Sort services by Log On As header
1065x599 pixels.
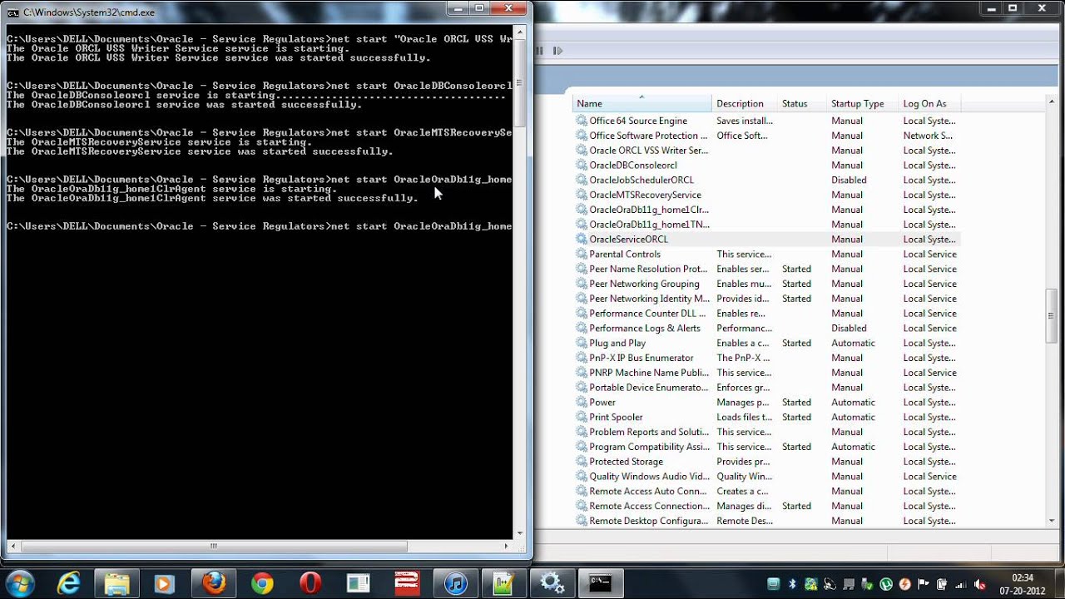coord(929,103)
